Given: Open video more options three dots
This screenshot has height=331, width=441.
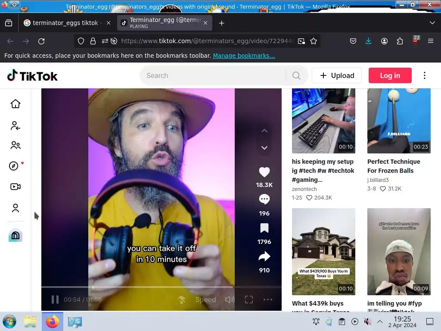Looking at the screenshot, I should 268,300.
